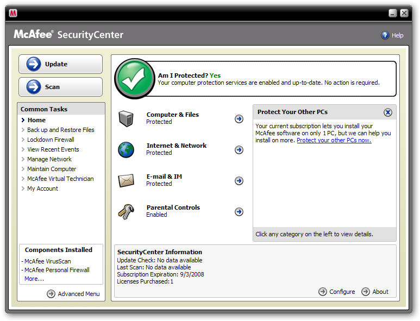The width and height of the screenshot is (420, 321).
Task: Start a scan with the Scan button
Action: tap(60, 87)
